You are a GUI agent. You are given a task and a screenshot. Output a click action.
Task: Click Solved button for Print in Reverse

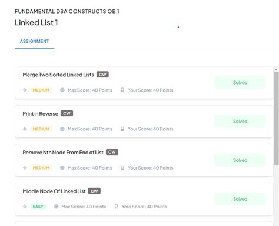tap(240, 122)
